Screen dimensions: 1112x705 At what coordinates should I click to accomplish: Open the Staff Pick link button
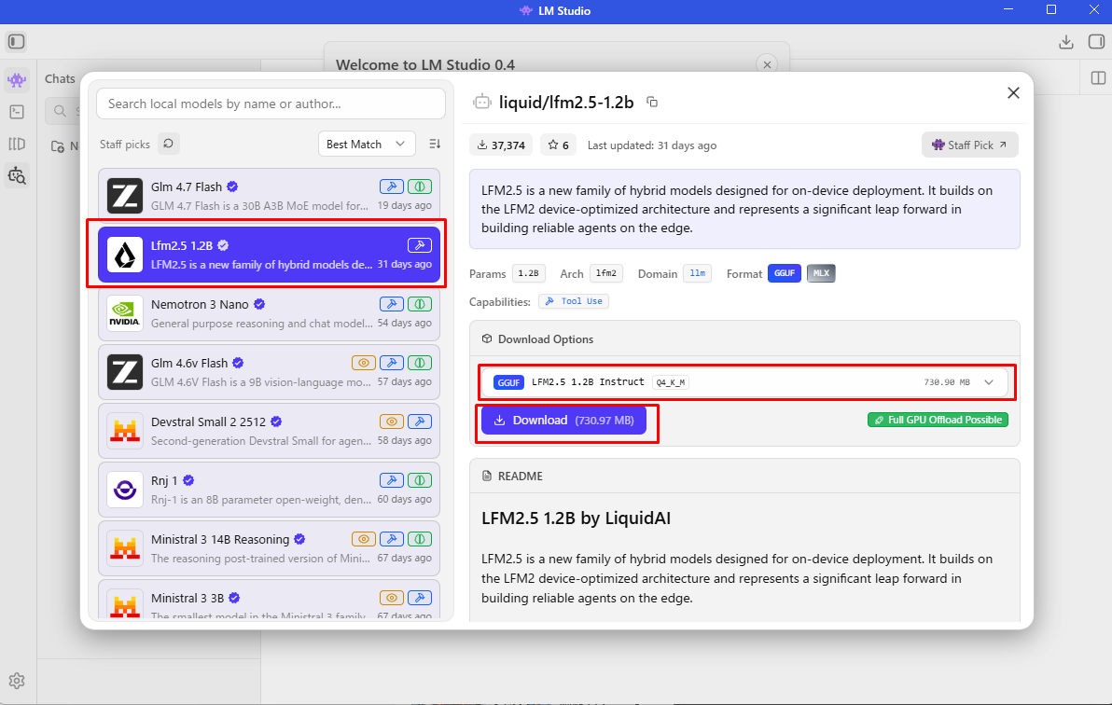[x=969, y=145]
